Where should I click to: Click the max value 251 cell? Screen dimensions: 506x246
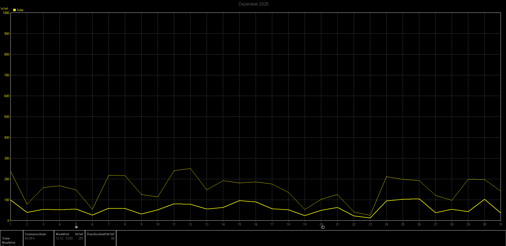(81, 238)
